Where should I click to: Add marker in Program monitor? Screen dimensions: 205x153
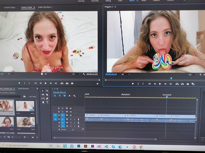133,84
